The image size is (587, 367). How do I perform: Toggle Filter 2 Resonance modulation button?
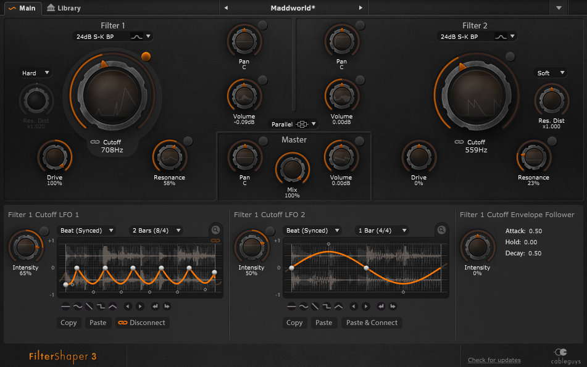[x=552, y=141]
